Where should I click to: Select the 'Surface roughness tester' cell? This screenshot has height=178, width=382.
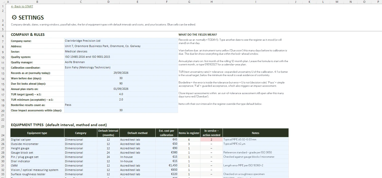click(x=37, y=174)
